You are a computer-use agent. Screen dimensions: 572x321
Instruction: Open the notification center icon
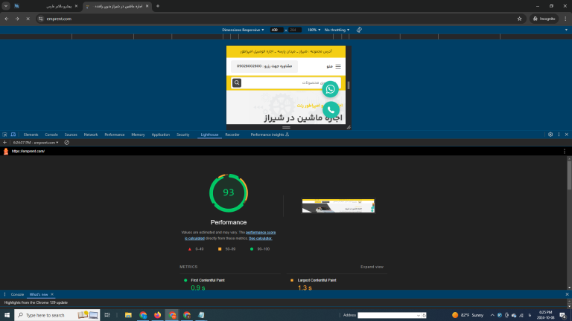pyautogui.click(x=563, y=315)
